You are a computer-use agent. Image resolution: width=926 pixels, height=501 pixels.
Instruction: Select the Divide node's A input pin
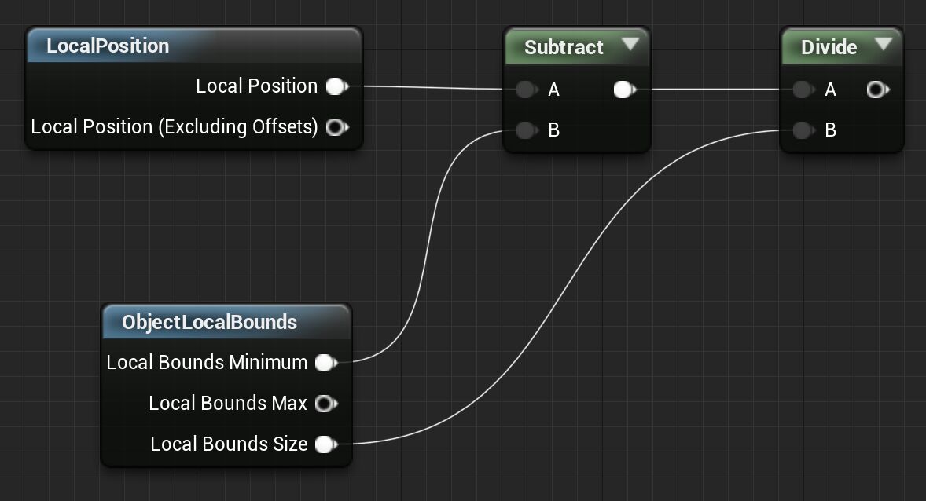coord(803,90)
